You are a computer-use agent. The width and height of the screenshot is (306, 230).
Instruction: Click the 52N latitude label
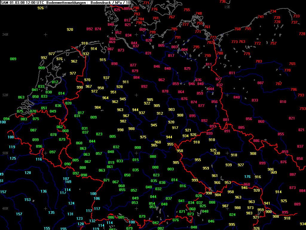pos(5,95)
